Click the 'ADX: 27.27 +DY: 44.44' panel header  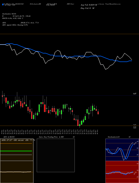(x=18, y=140)
